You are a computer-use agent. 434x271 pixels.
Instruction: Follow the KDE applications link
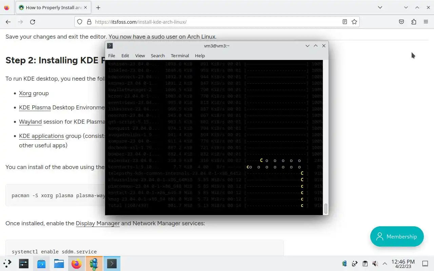coord(41,136)
